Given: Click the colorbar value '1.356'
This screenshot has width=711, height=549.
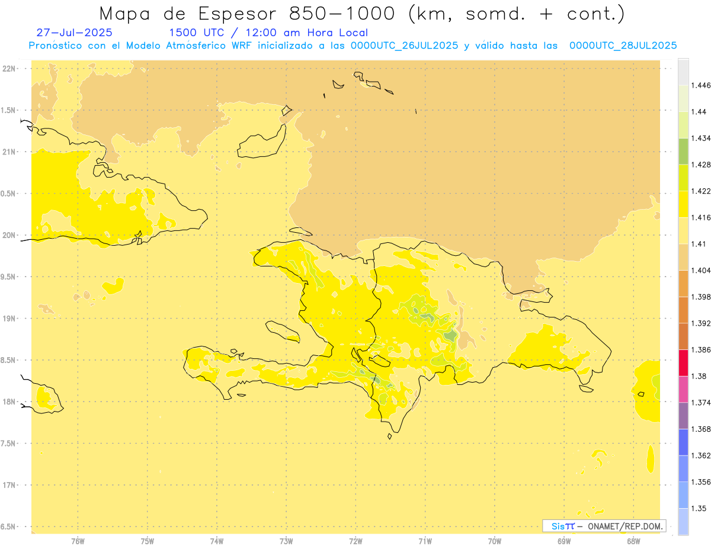Looking at the screenshot, I should click(x=702, y=481).
